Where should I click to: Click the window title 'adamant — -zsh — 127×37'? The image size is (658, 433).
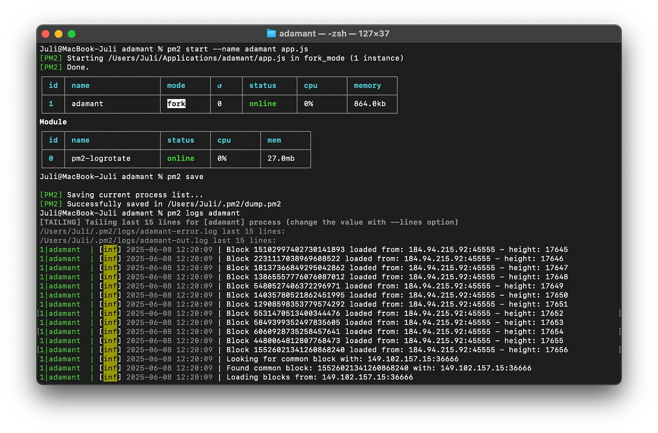[x=334, y=33]
